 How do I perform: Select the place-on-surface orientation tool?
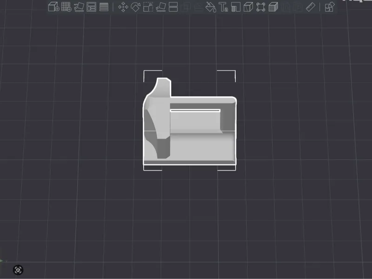click(79, 7)
